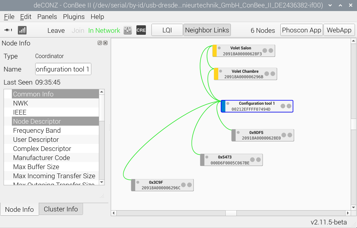Click left endpoint circle on 0x9DF5 node

284,135
